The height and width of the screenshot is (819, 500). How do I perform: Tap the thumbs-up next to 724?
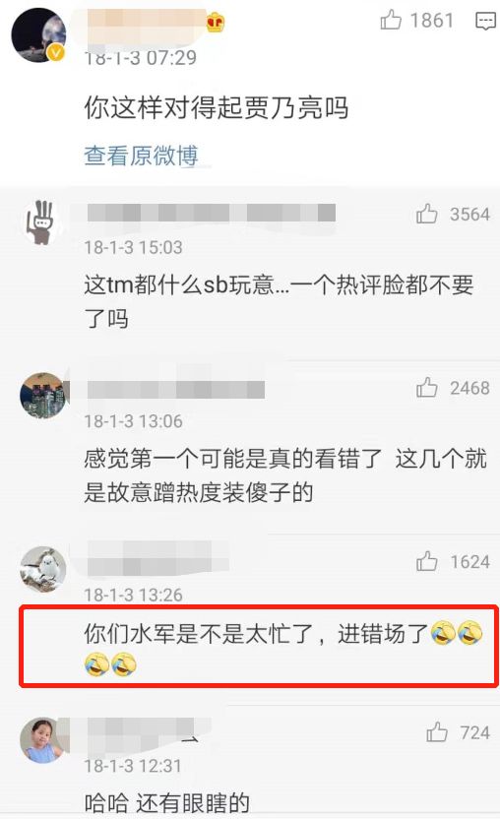coord(437,732)
